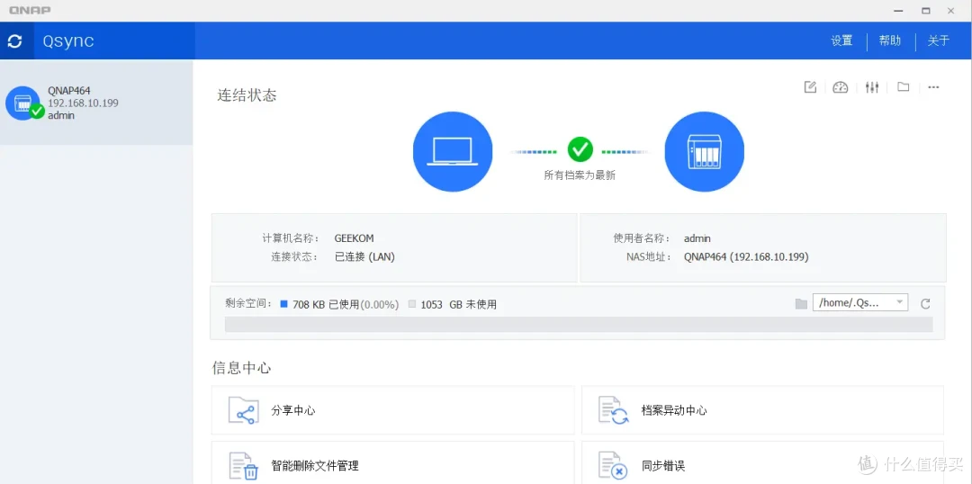Click the 已连接 (LAN) connection status

click(364, 256)
